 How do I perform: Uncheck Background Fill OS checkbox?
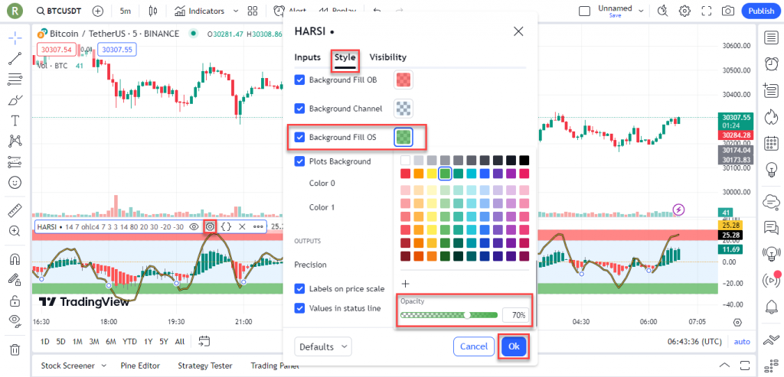tap(300, 138)
